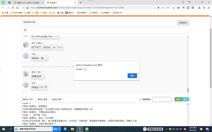Click the scheduled publish time field
212x132 pixels.
pyautogui.click(x=162, y=99)
